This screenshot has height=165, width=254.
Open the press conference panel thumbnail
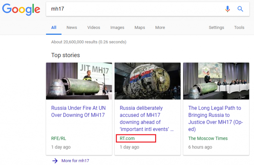[216, 81]
